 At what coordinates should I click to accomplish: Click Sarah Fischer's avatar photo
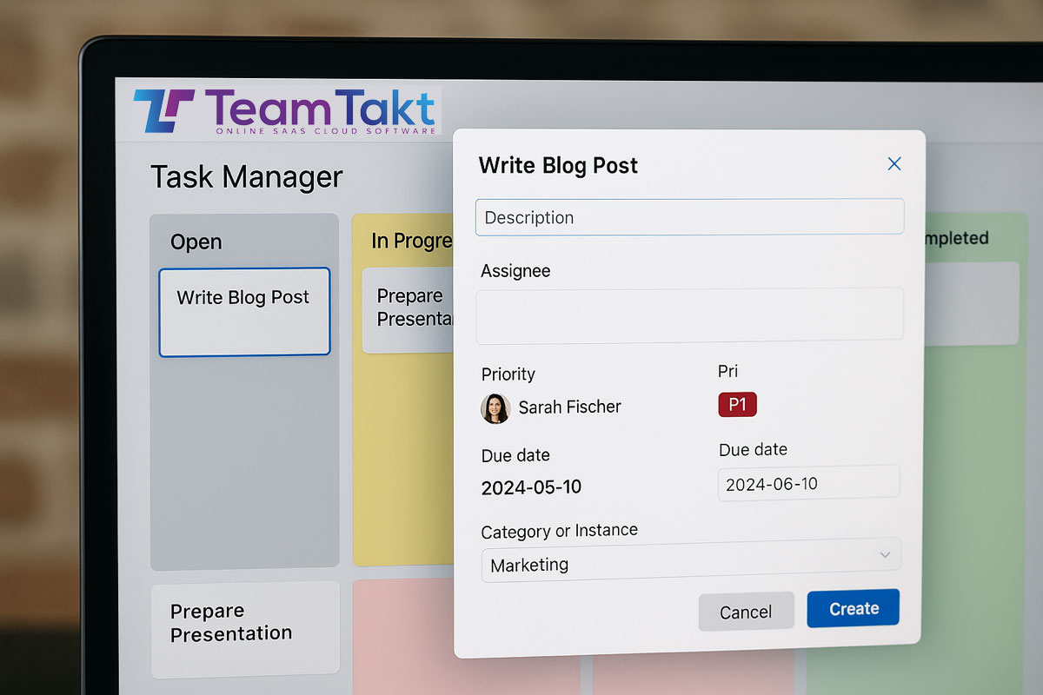[x=495, y=407]
